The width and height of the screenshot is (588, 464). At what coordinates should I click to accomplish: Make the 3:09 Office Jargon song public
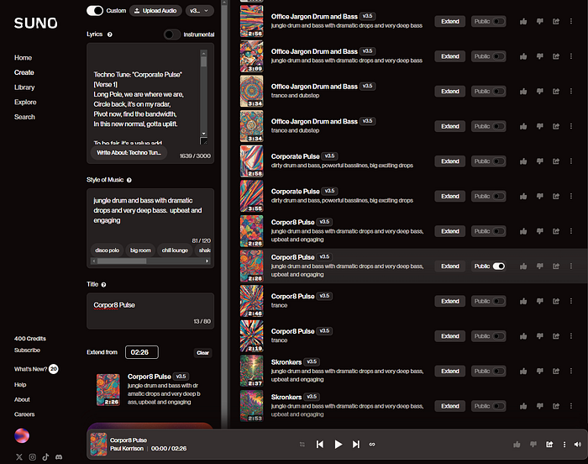point(498,56)
